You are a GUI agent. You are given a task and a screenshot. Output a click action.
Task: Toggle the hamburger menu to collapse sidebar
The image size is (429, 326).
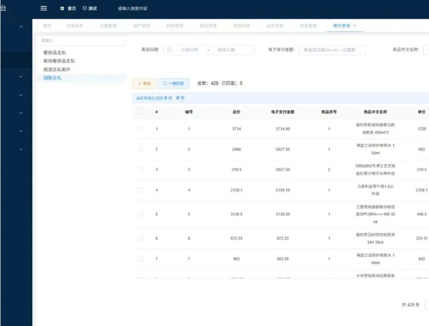[x=44, y=8]
